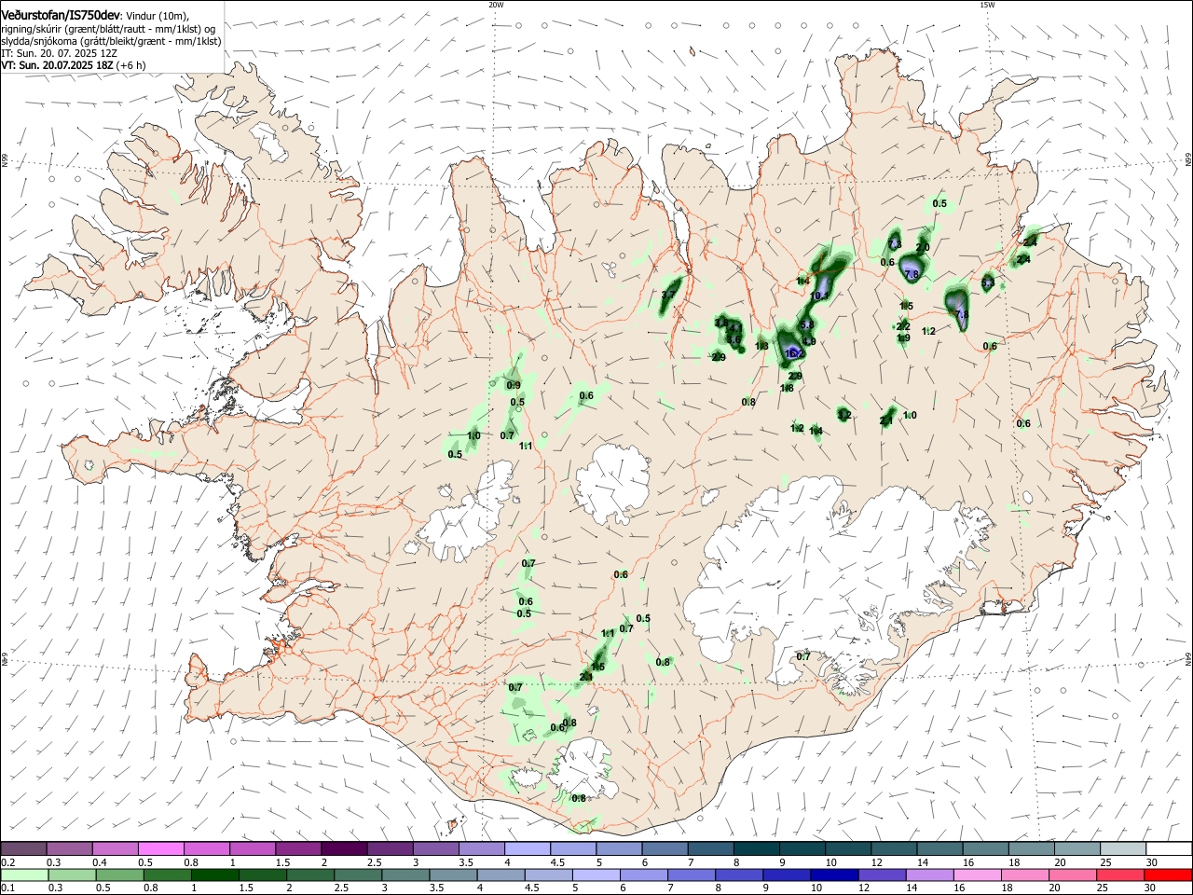Image resolution: width=1193 pixels, height=895 pixels.
Task: Click the 2.2 precipitation value
Action: click(903, 326)
